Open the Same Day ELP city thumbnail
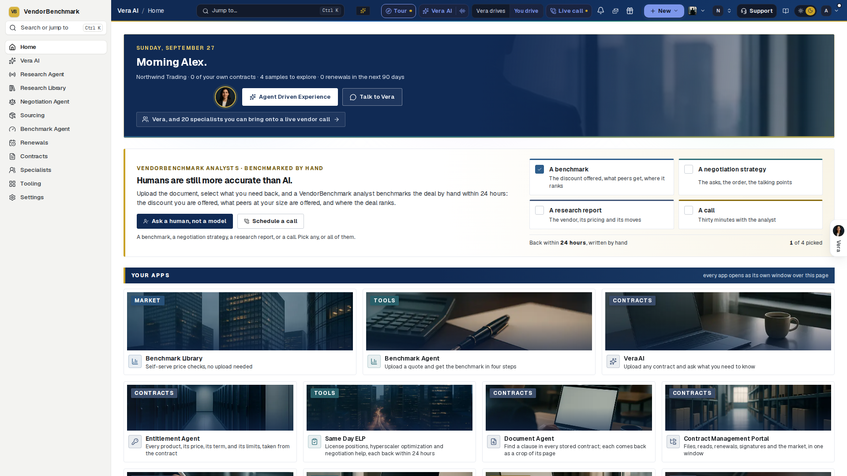The width and height of the screenshot is (847, 476). [390, 408]
